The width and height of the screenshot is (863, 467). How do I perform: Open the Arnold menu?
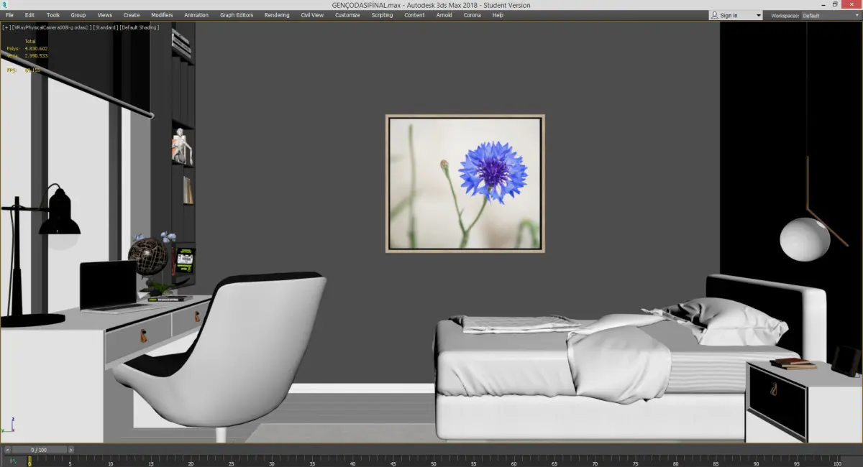(444, 15)
